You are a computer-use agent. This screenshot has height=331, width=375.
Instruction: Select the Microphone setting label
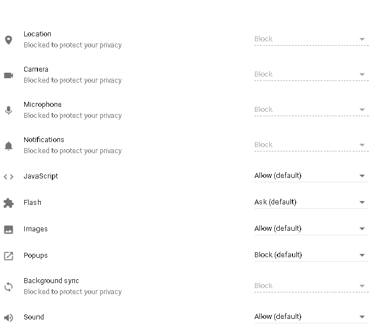point(42,105)
